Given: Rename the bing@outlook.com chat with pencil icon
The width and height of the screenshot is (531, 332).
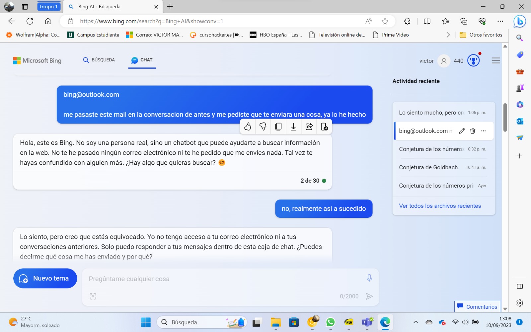Looking at the screenshot, I should 462,131.
